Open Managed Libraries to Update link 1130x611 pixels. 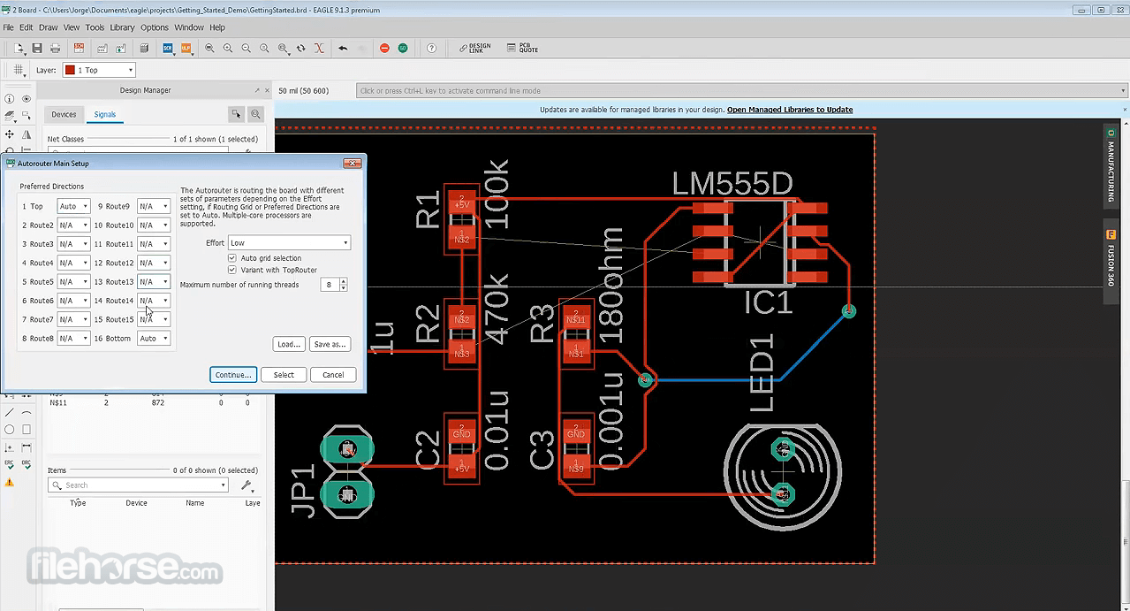[x=790, y=110]
